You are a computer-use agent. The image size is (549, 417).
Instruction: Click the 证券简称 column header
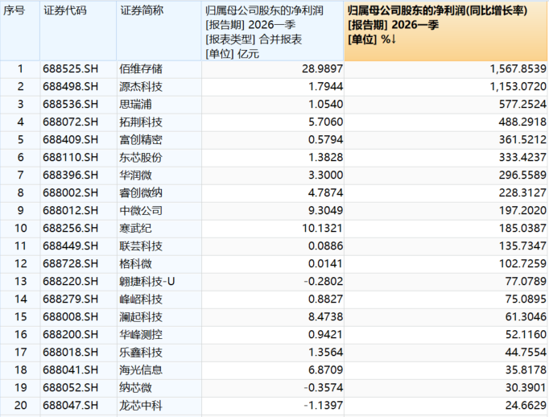[142, 10]
